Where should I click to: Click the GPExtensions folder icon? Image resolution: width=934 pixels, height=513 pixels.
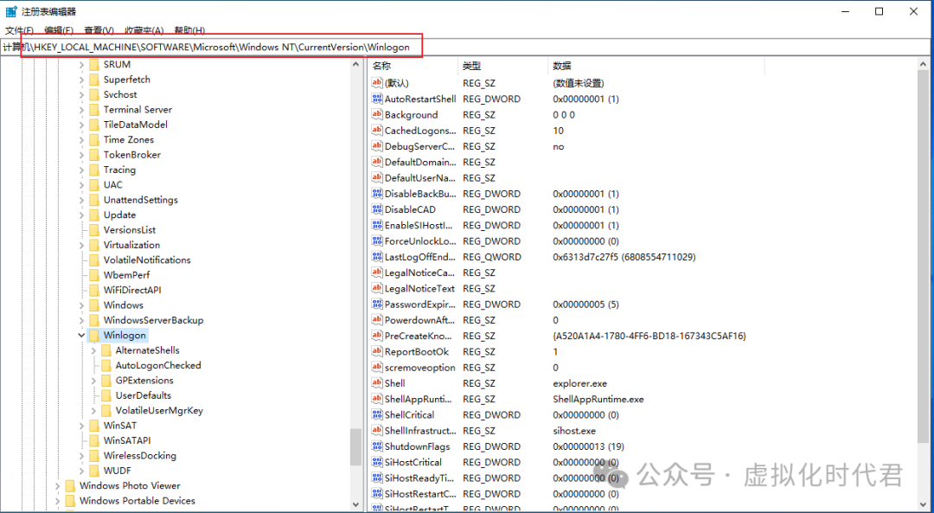[106, 380]
